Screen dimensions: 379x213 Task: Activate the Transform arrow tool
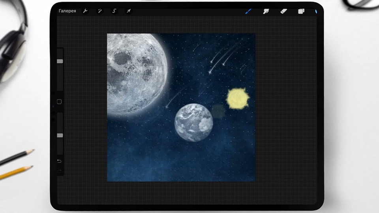[129, 11]
